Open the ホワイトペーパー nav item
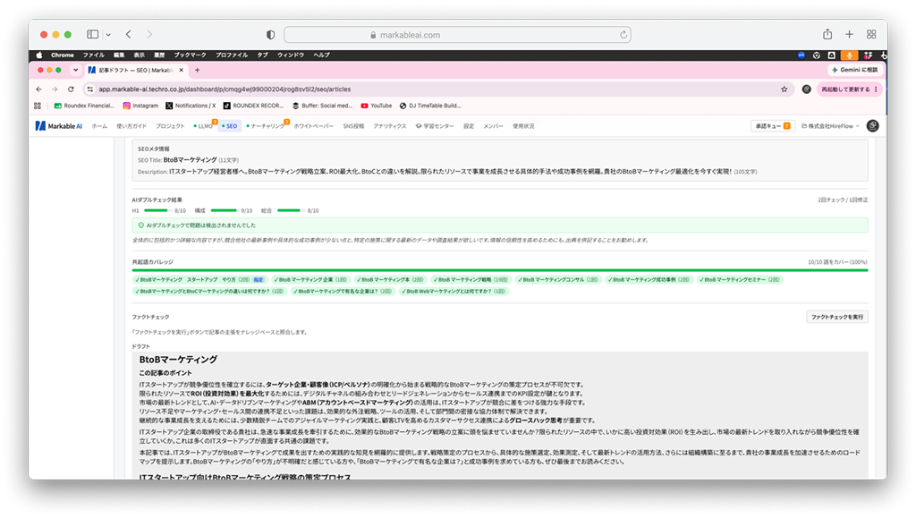The image size is (916, 518). pos(314,126)
